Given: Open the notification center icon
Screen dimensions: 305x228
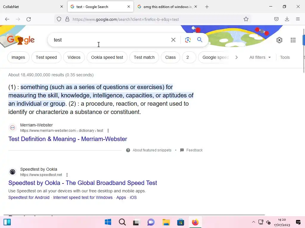Looking at the screenshot, I should click(x=298, y=222).
